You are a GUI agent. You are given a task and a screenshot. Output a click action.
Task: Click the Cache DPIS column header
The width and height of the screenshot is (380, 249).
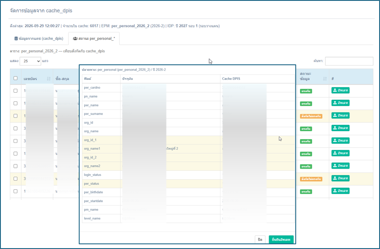pyautogui.click(x=257, y=79)
